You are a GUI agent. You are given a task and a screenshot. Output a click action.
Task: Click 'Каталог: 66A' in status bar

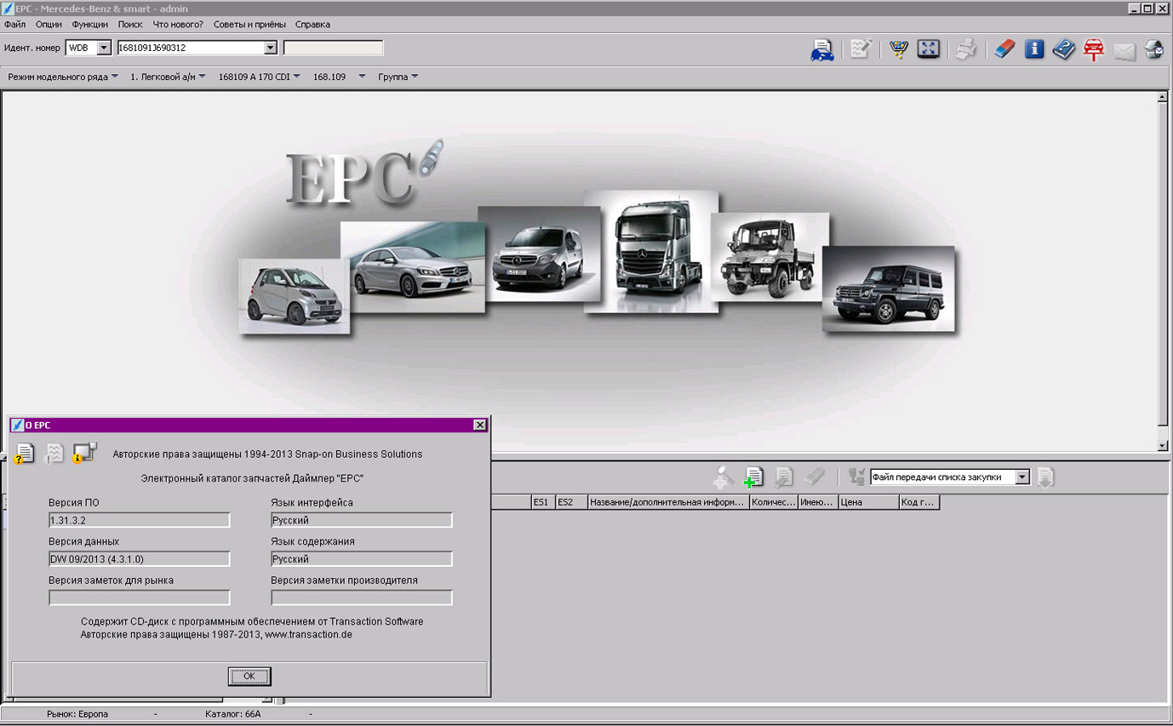(233, 714)
